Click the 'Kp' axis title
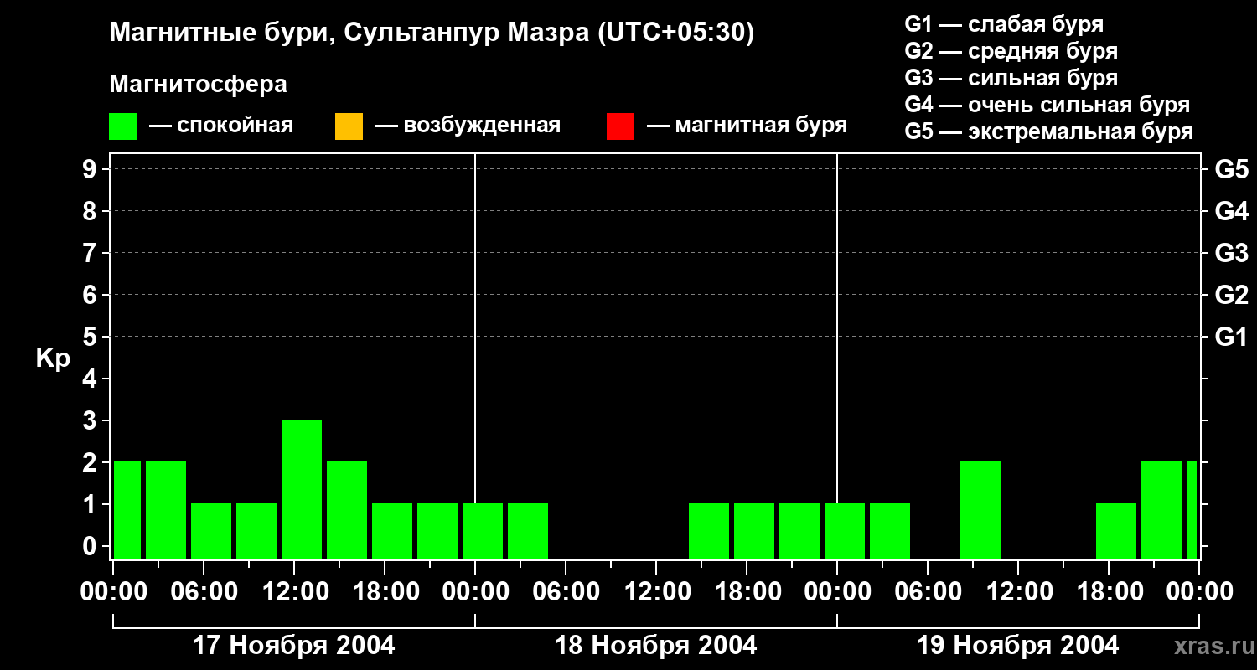Screen dimensions: 1257x670 tap(53, 358)
